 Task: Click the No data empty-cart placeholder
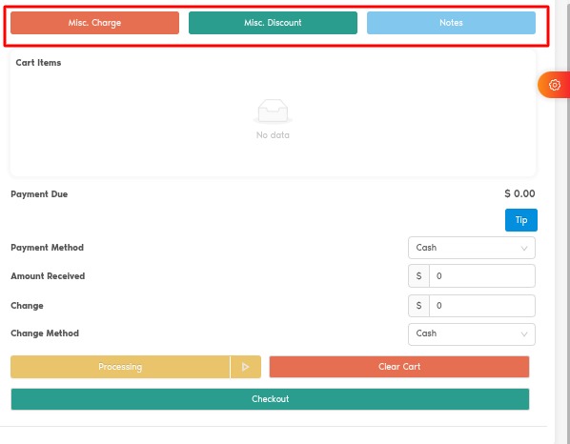pyautogui.click(x=273, y=119)
